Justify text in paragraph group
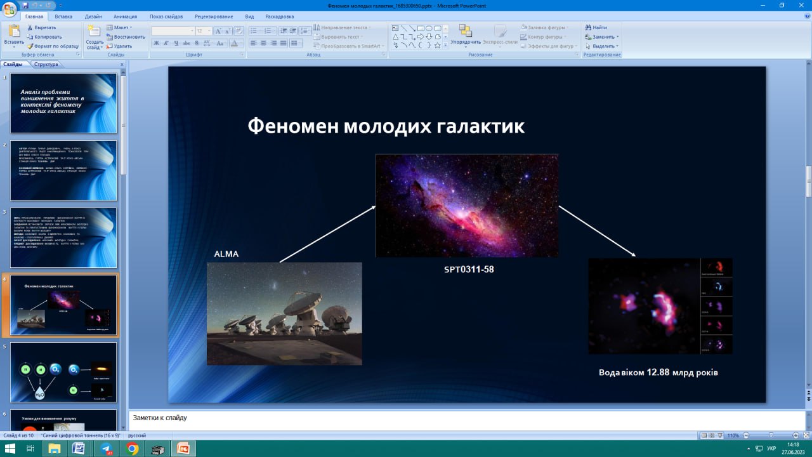 [284, 43]
